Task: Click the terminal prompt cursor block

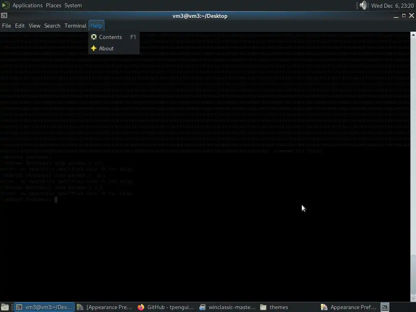Action: pos(56,199)
